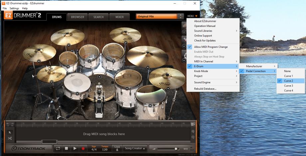Open the Original Mix preset dropdown
The width and height of the screenshot is (306, 156).
click(157, 17)
